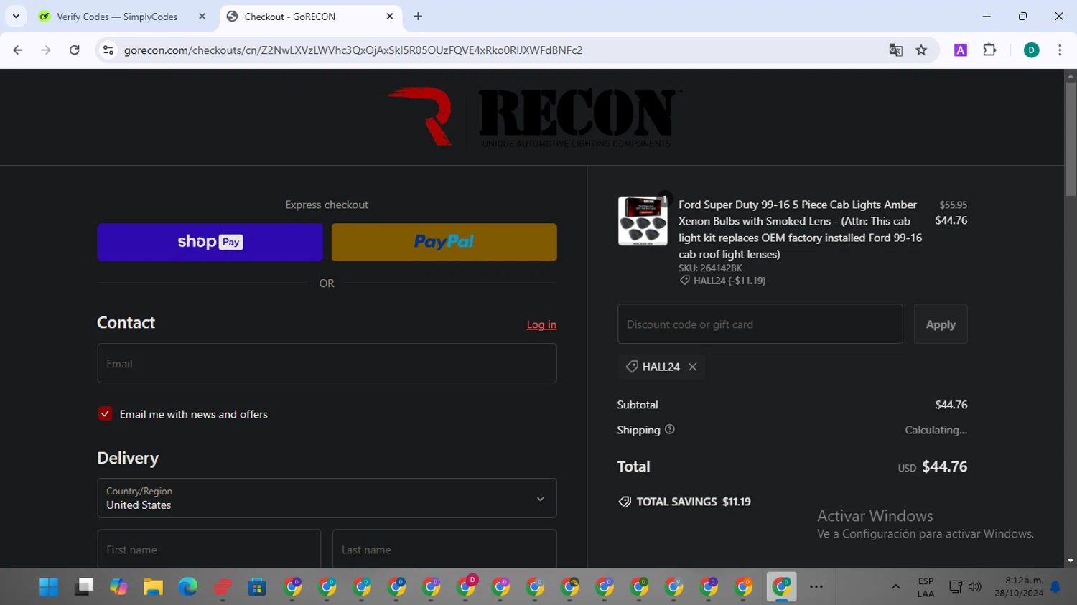Open the translate page icon

pyautogui.click(x=895, y=50)
